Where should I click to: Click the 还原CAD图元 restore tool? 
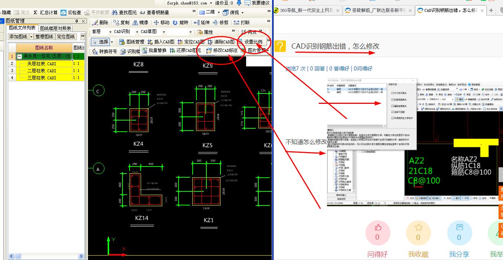pos(185,50)
